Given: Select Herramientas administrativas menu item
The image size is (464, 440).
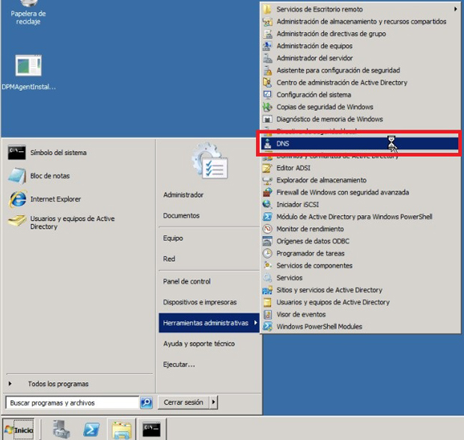Looking at the screenshot, I should tap(209, 323).
